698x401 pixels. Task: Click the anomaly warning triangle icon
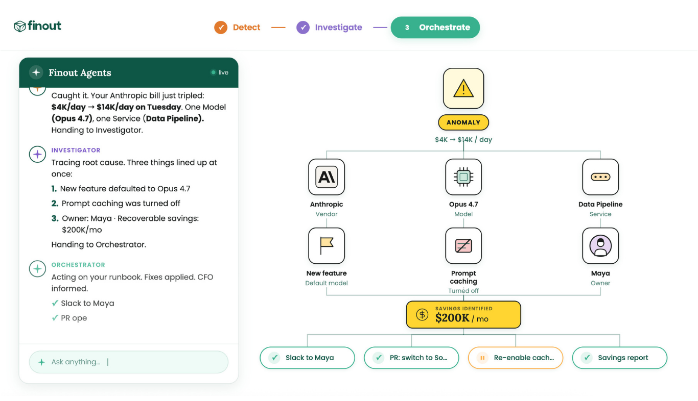463,89
